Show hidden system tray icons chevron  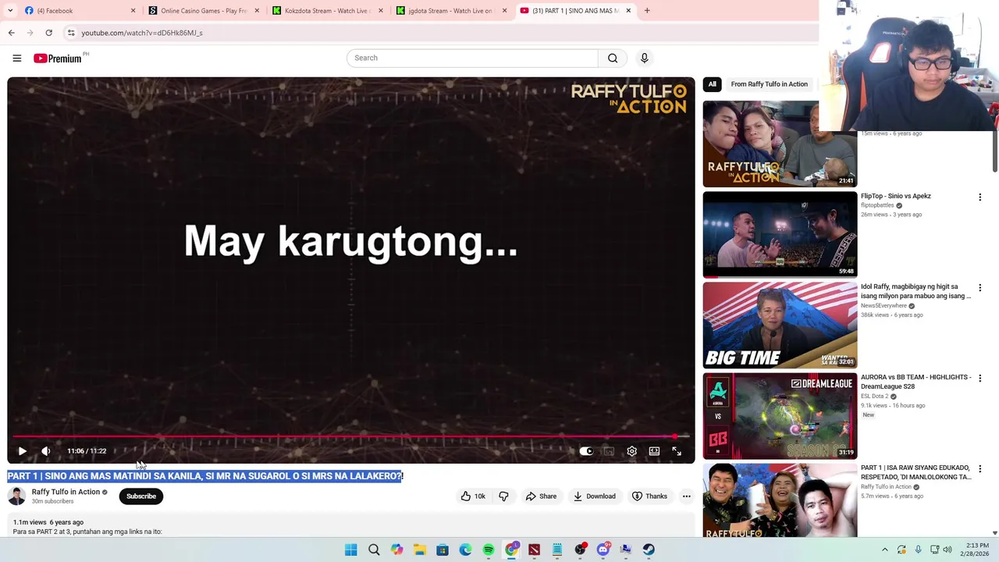pyautogui.click(x=884, y=550)
